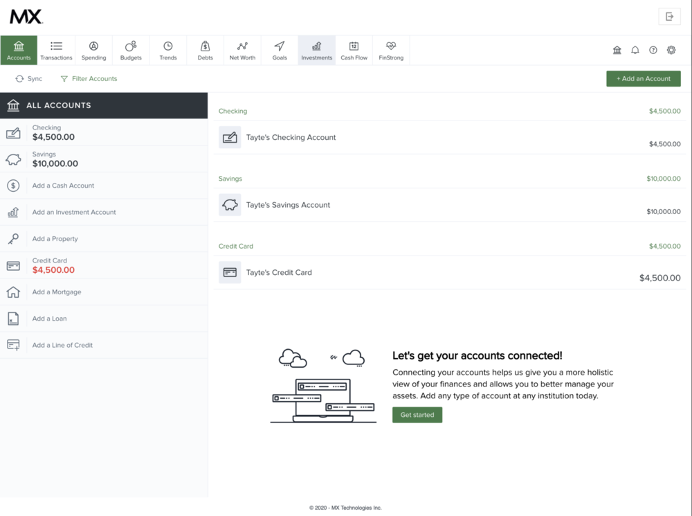
Task: Click Add a Property
Action: click(x=104, y=238)
